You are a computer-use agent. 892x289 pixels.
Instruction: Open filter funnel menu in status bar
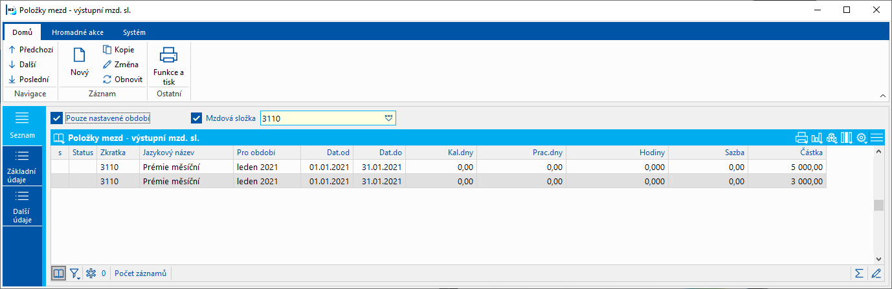tap(75, 273)
